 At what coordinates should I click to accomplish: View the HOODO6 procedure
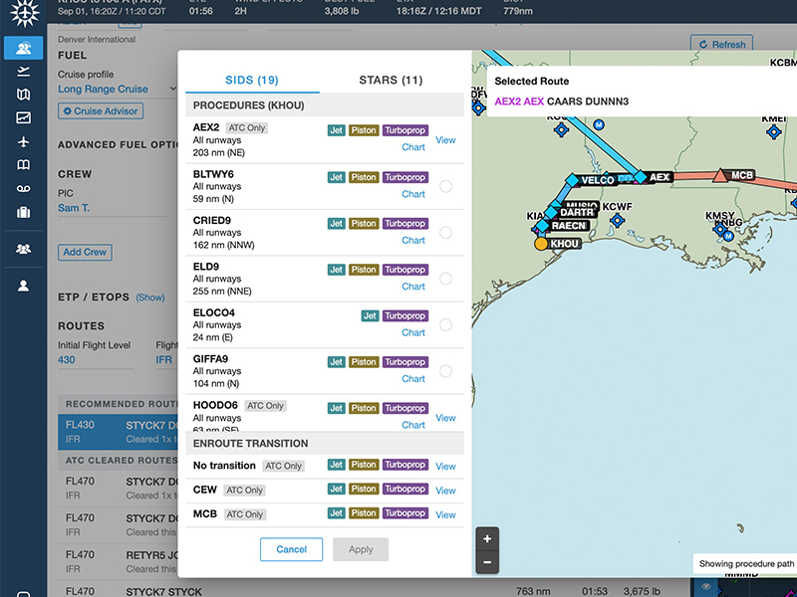[445, 418]
